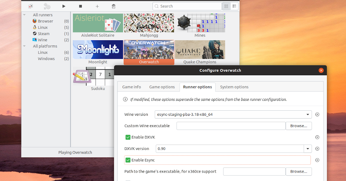The width and height of the screenshot is (346, 181).
Task: Select Linux under All platforms
Action: coord(43,53)
